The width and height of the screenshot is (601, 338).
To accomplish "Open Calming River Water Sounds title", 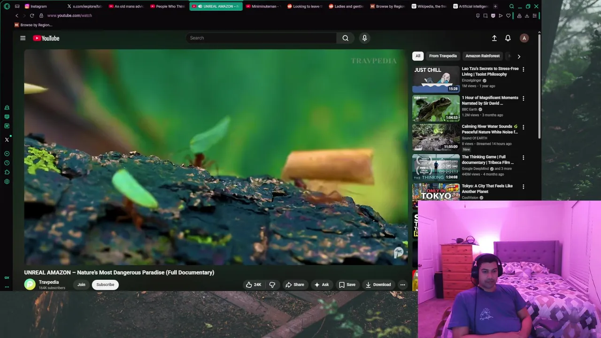I will pyautogui.click(x=490, y=129).
